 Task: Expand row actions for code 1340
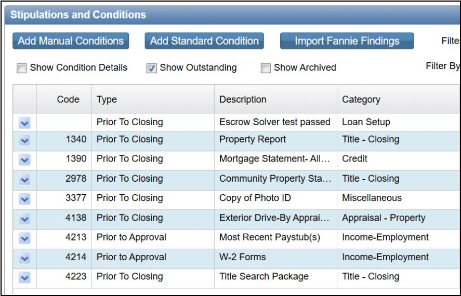tap(24, 141)
